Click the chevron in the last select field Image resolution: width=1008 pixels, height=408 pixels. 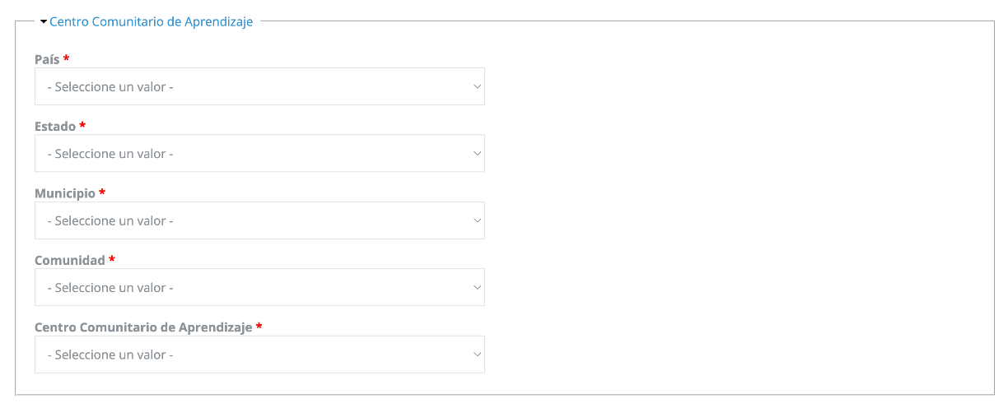click(477, 355)
